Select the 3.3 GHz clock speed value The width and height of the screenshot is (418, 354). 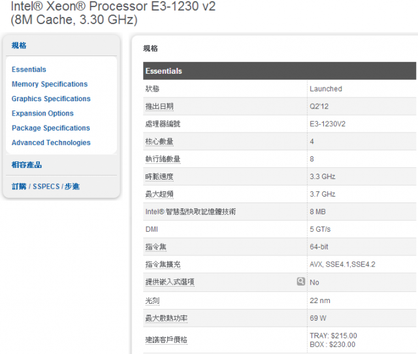tap(323, 177)
